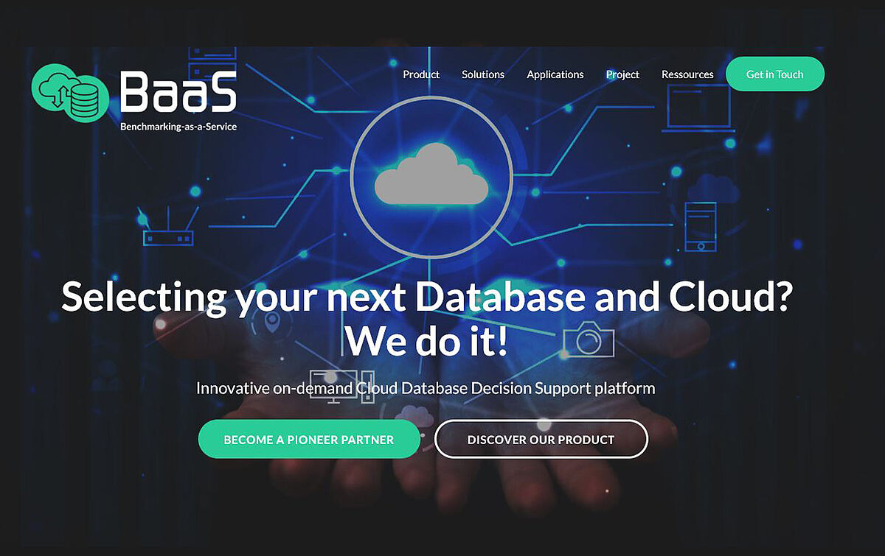The image size is (885, 556).
Task: Click the large central cloud icon
Action: coord(431,174)
